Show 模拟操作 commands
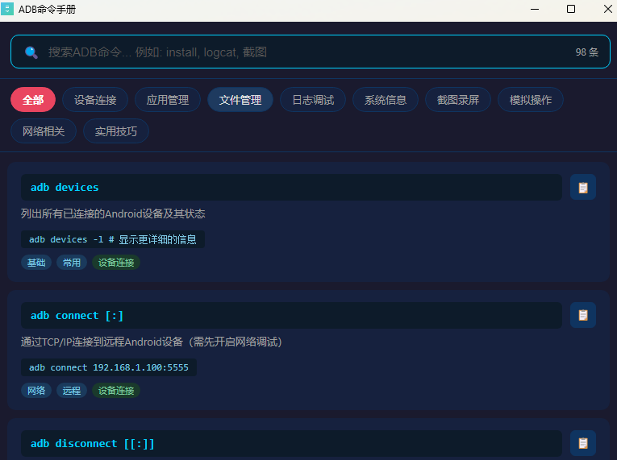The image size is (617, 460). pos(531,100)
